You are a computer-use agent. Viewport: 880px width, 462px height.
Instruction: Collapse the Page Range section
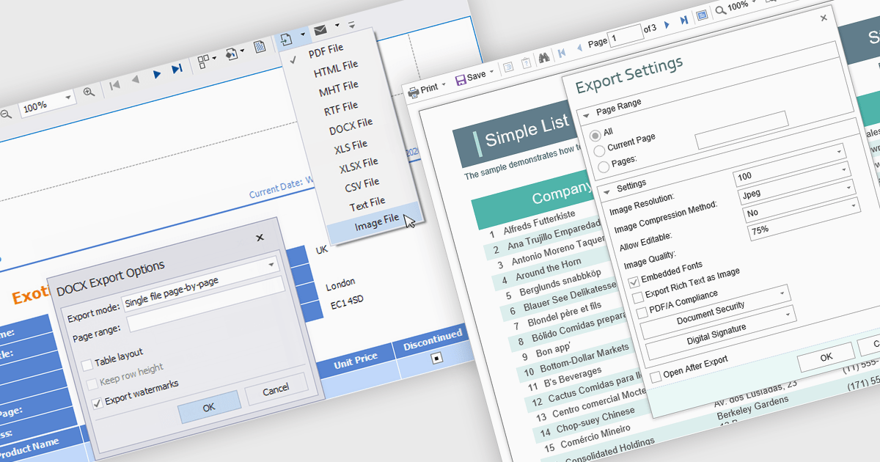(587, 116)
